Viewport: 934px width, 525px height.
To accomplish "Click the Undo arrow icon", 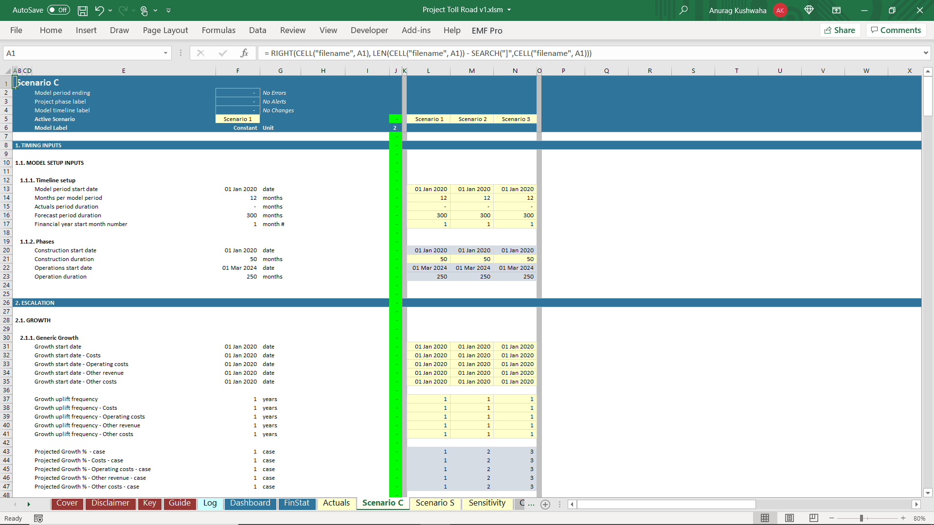I will (99, 10).
